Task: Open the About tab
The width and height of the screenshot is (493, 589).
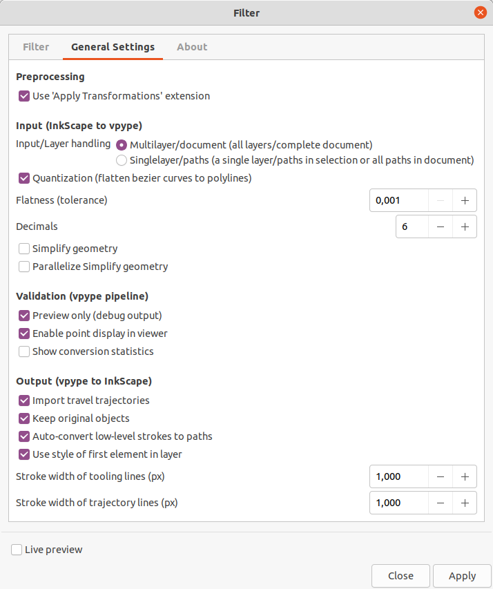Action: [x=192, y=47]
